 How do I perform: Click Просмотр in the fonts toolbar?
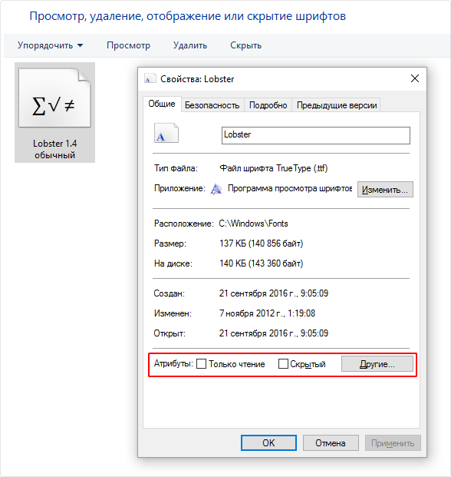pos(128,45)
